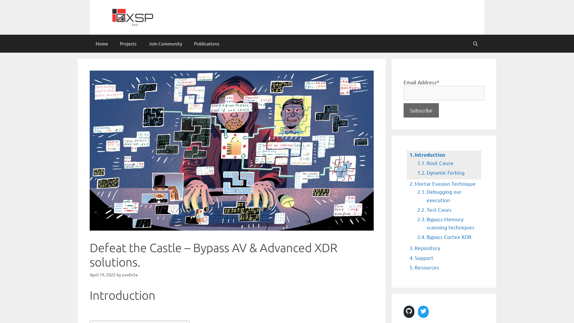Click the Introduction heading in article
Image resolution: width=574 pixels, height=323 pixels.
(x=123, y=295)
